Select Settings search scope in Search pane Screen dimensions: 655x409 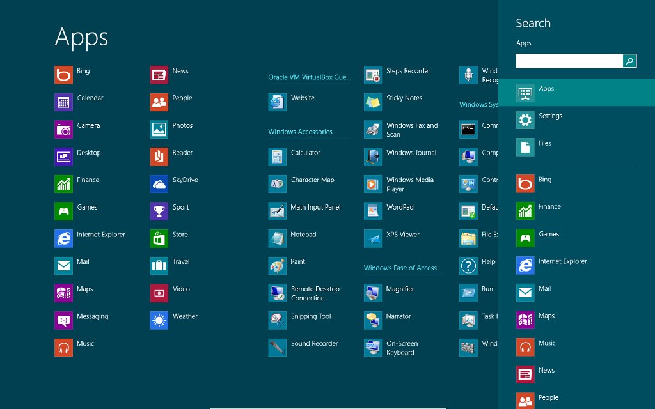[576, 120]
